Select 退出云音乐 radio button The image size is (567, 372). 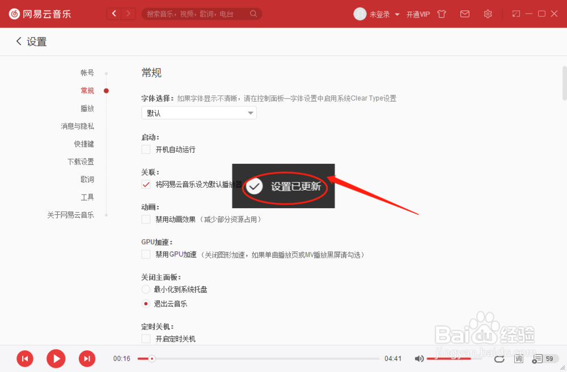point(146,304)
